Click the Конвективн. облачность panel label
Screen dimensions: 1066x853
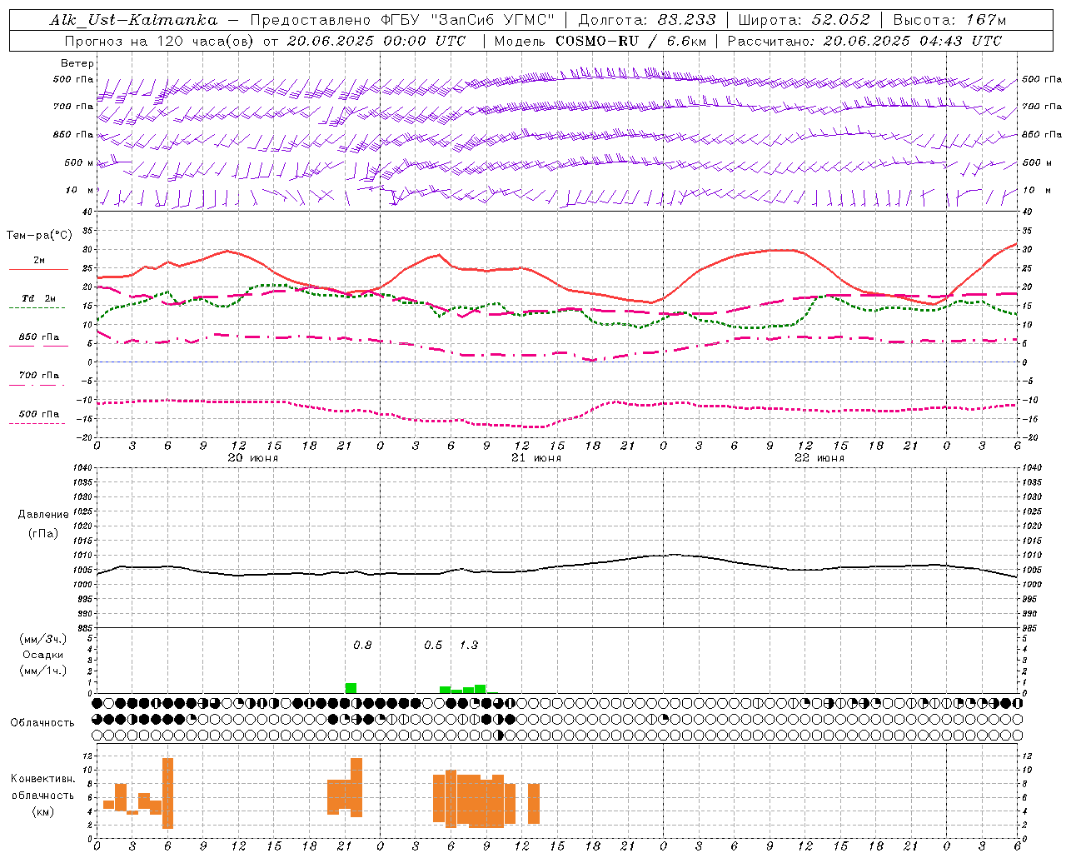pyautogui.click(x=43, y=795)
